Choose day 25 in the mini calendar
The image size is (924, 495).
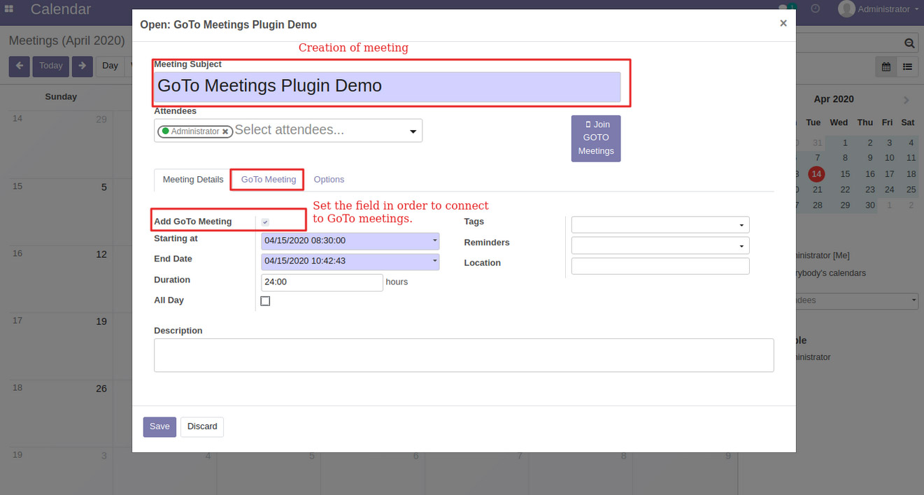click(x=911, y=189)
